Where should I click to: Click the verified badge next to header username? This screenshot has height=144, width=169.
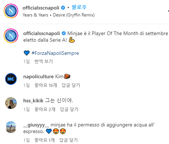(x=63, y=8)
